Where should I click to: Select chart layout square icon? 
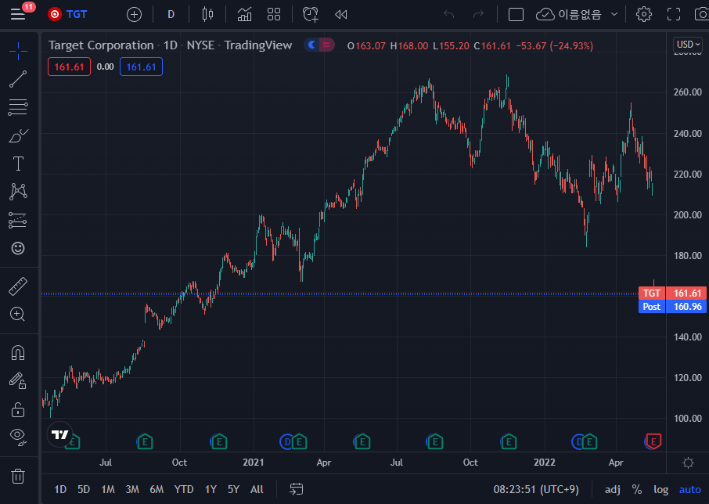pyautogui.click(x=516, y=14)
